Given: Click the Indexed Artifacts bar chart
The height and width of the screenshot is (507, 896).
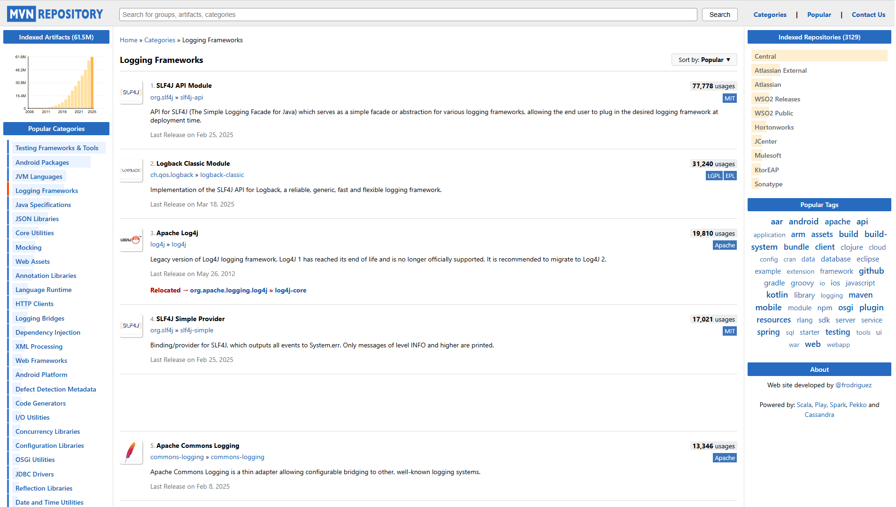Looking at the screenshot, I should [x=56, y=84].
